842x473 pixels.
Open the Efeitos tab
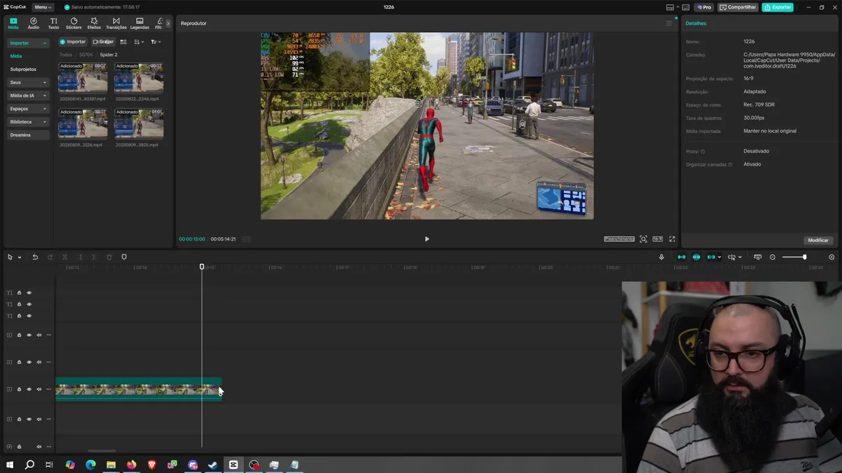[94, 24]
